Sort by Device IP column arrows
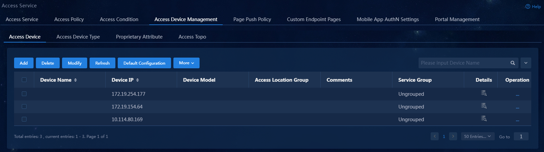Viewport: 544px width, 152px height. click(x=138, y=80)
